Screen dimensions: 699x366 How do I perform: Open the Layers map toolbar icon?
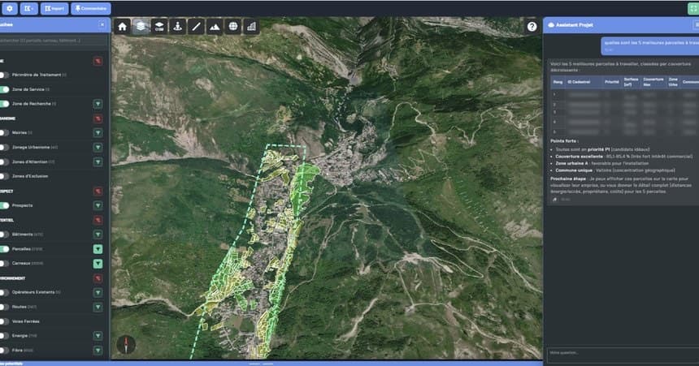(x=141, y=27)
